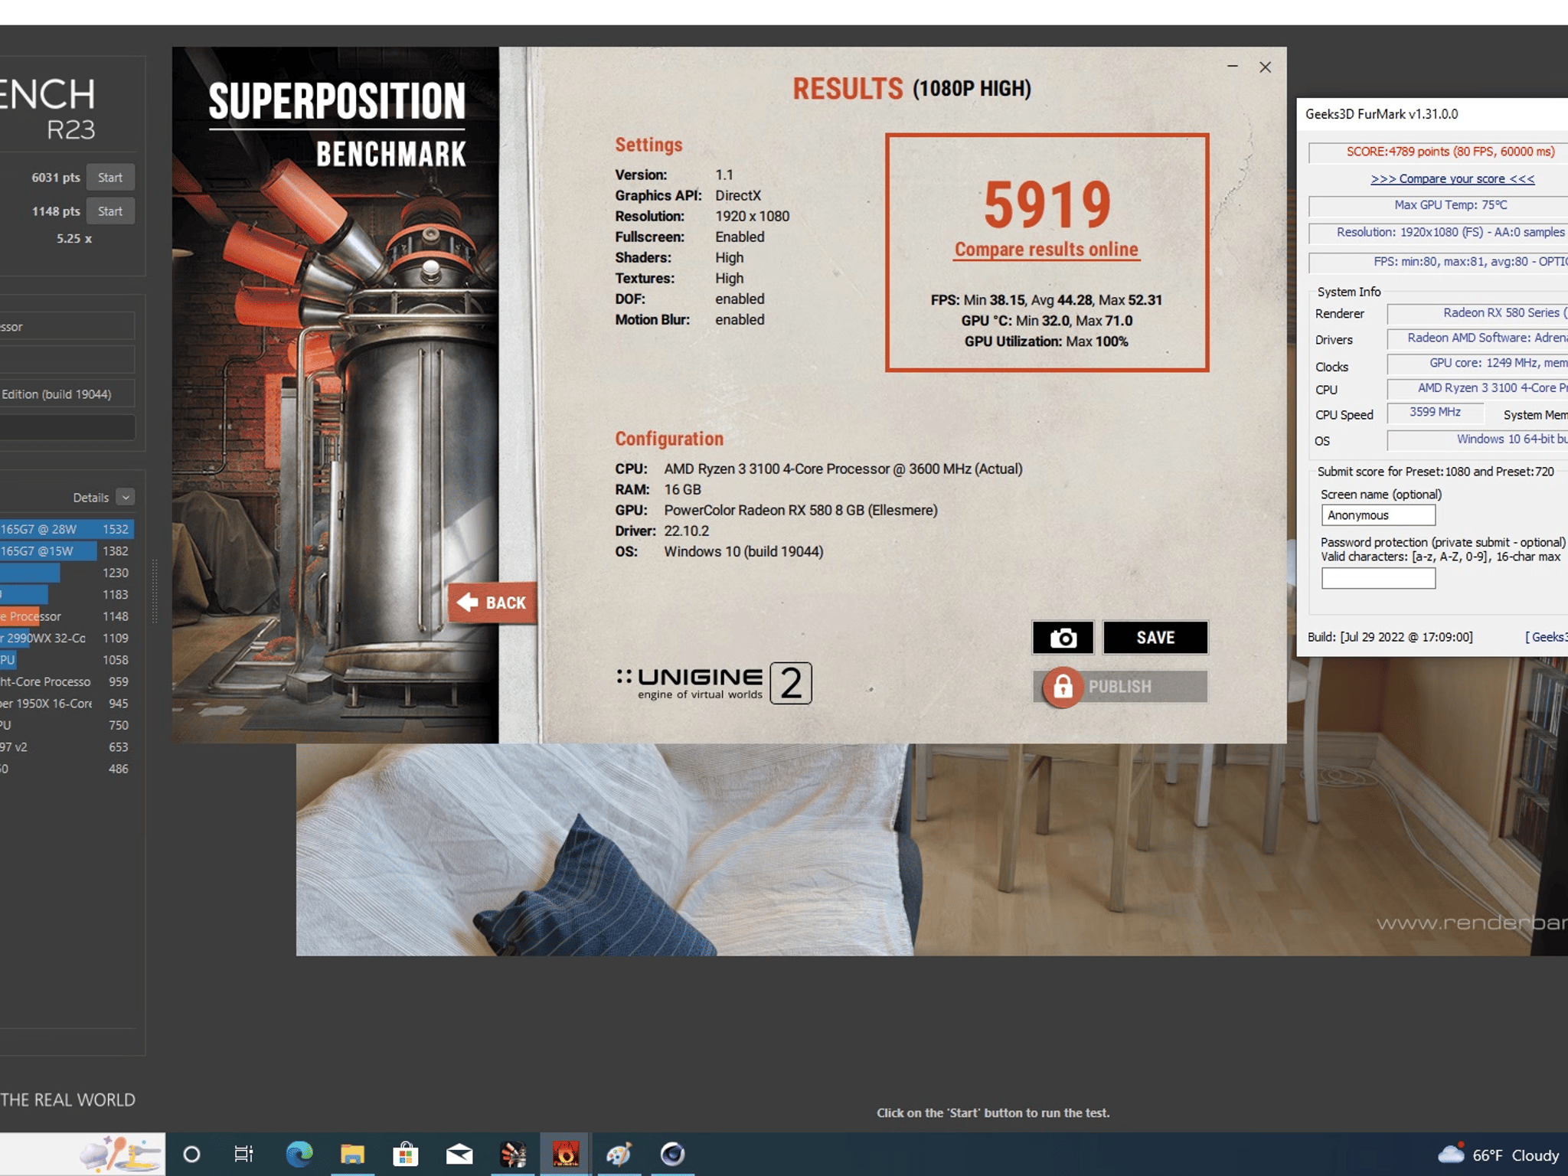Viewport: 1568px width, 1176px height.
Task: Click FurMark Renderer Radeon RX 580 field
Action: tap(1478, 313)
